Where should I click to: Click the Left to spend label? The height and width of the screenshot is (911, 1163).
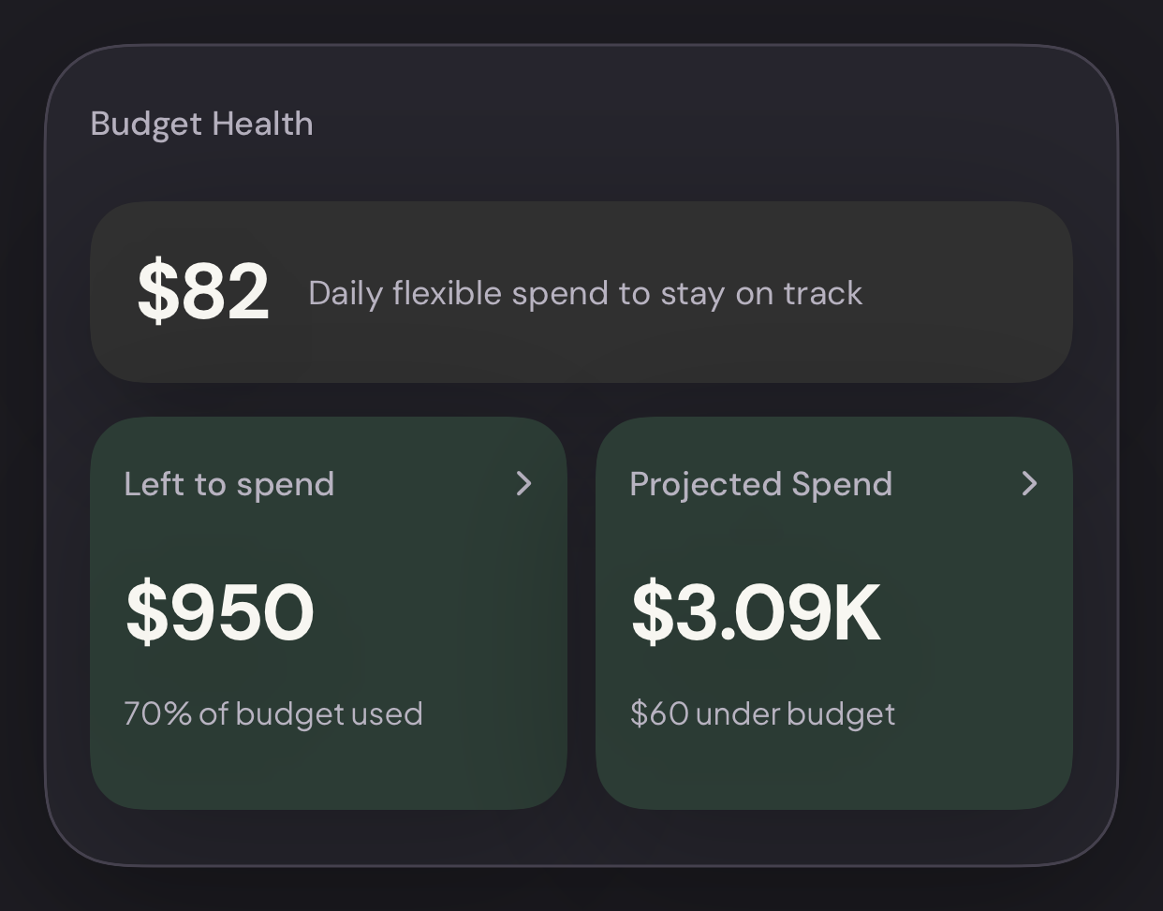(x=229, y=484)
